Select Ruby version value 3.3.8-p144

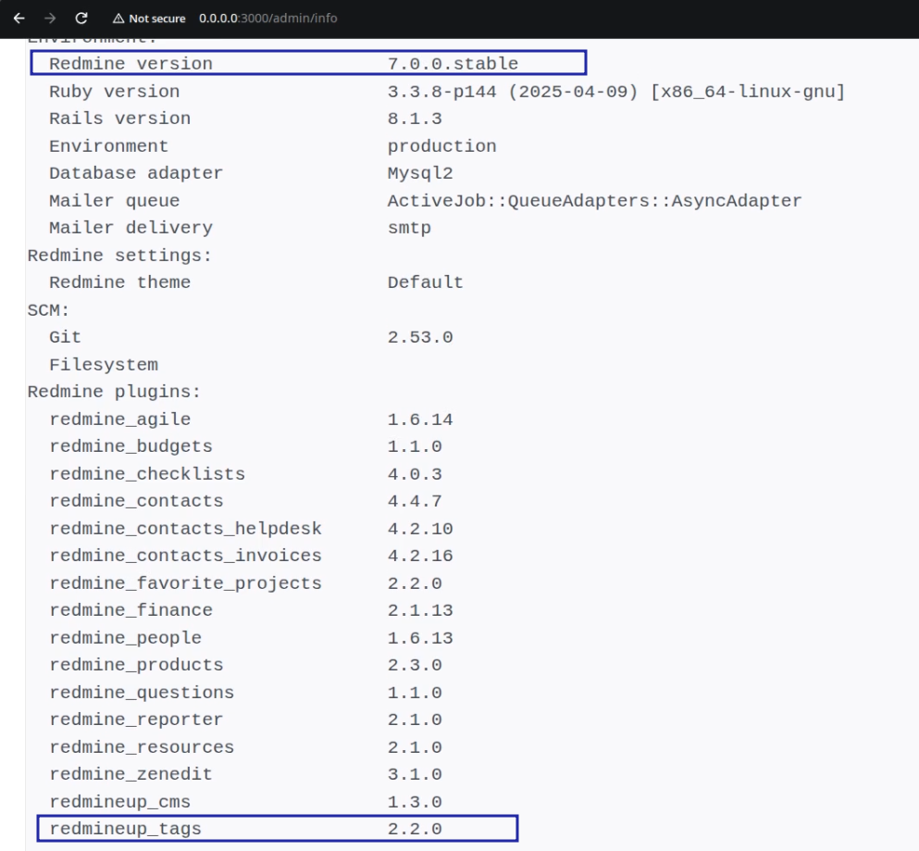[x=442, y=92]
